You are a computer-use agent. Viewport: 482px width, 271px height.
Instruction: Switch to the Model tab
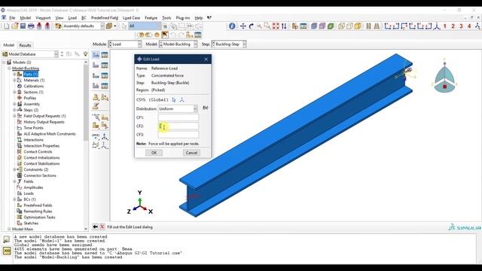8,45
